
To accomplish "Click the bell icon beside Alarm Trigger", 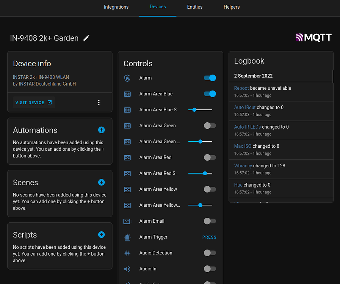I will coord(127,237).
